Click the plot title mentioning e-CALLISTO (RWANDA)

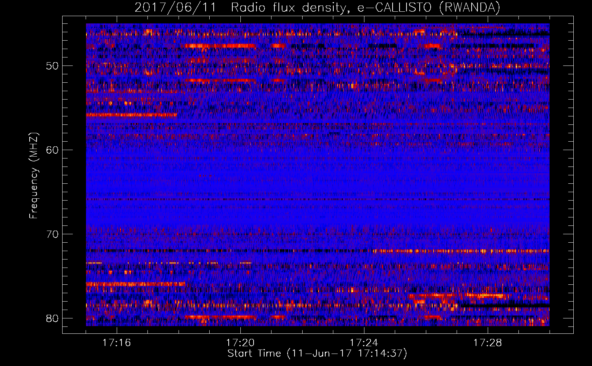tap(317, 8)
